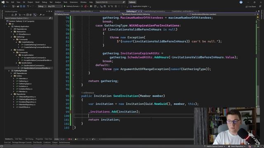Viewport: 264px width, 148px height.
Task: Click the global search magnifier icon
Action: pos(124,2)
